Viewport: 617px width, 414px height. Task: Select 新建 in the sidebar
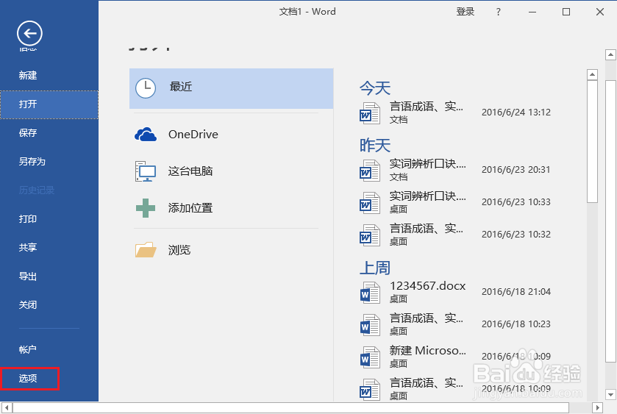[x=49, y=75]
